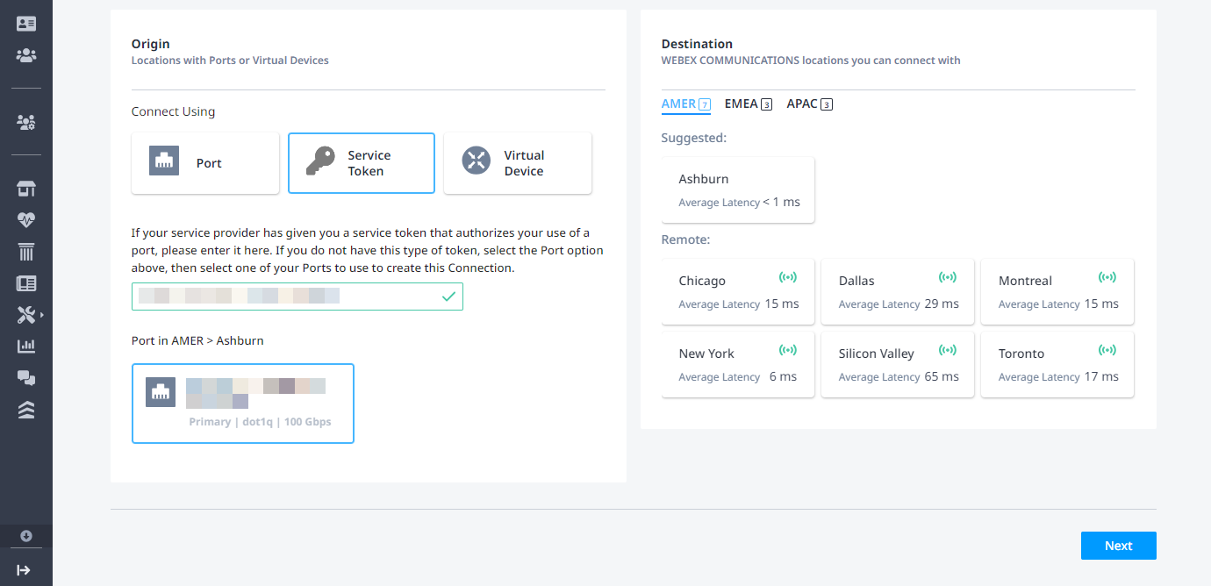Image resolution: width=1211 pixels, height=586 pixels.
Task: Click the 'Remote:' label
Action: (x=685, y=239)
